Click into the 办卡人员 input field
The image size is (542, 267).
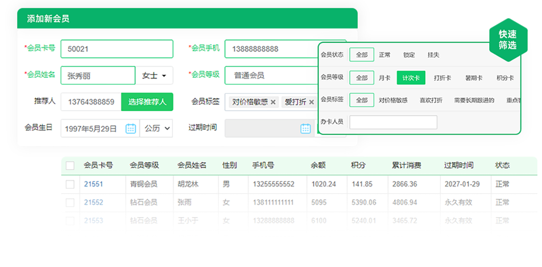[x=393, y=122]
